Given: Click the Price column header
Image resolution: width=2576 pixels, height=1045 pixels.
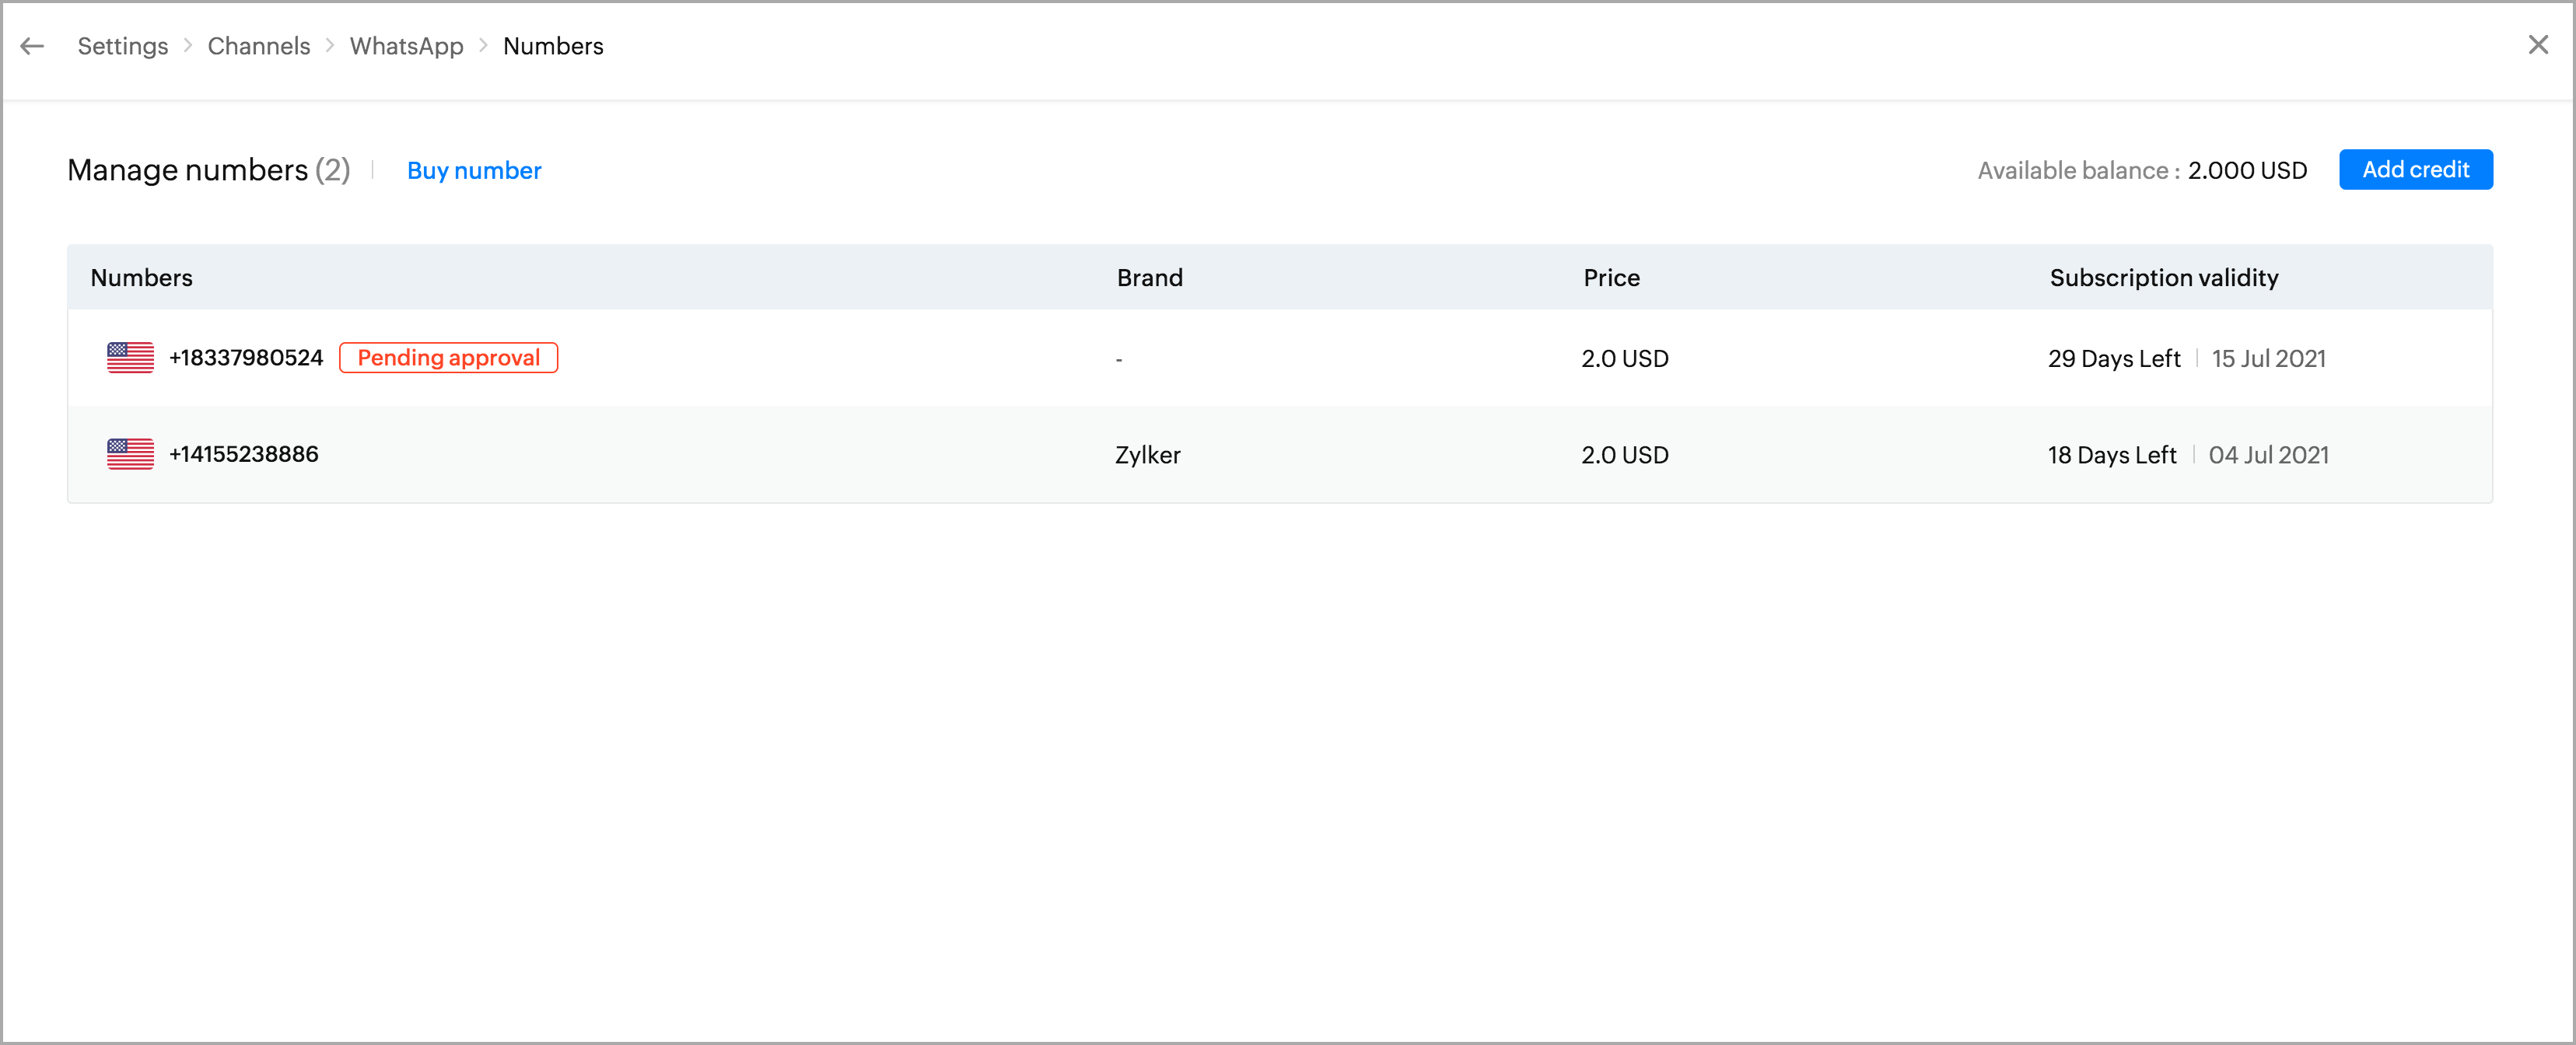Looking at the screenshot, I should [1610, 278].
